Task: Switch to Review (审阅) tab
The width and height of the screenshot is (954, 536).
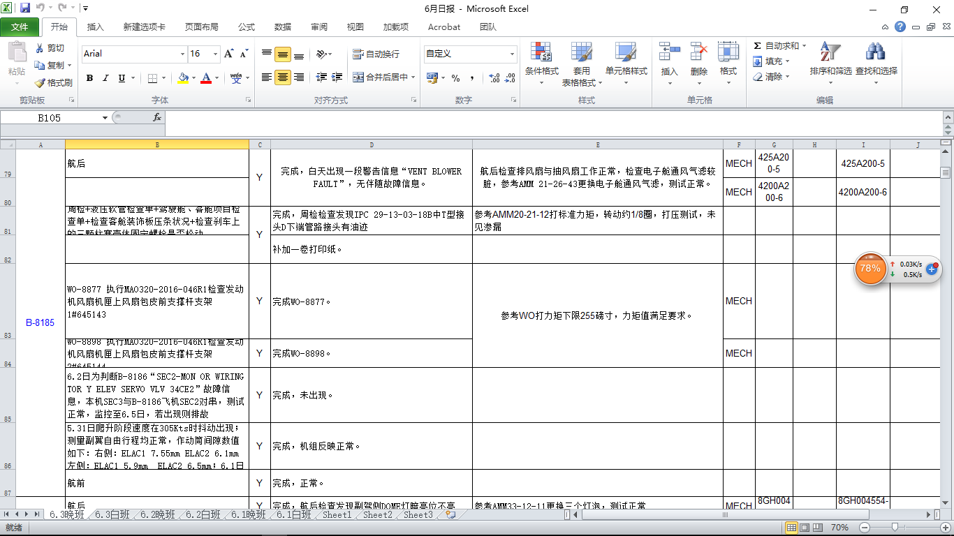Action: (319, 27)
